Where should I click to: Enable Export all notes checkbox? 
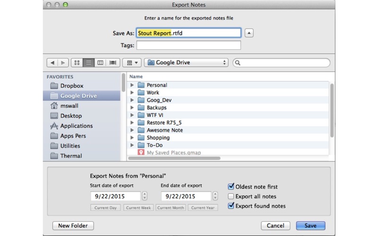[231, 196]
